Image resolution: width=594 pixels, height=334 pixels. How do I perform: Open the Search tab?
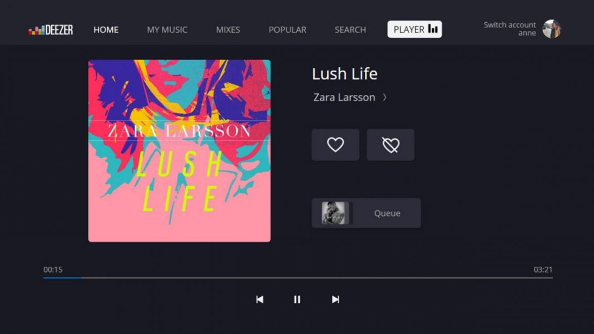pos(350,29)
